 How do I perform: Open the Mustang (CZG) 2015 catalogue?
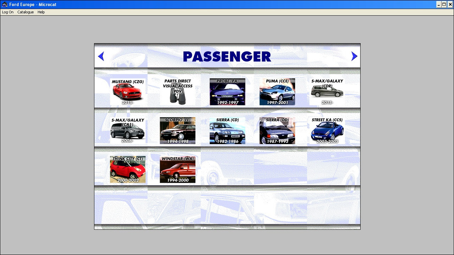click(128, 92)
